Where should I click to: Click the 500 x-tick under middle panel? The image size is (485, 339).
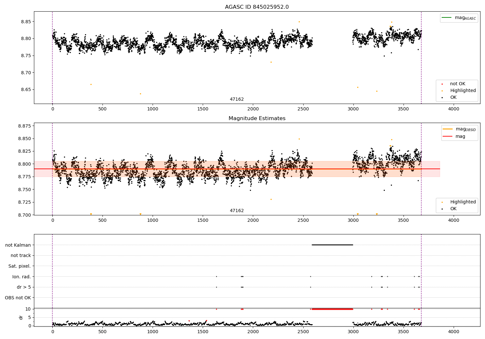click(x=102, y=221)
